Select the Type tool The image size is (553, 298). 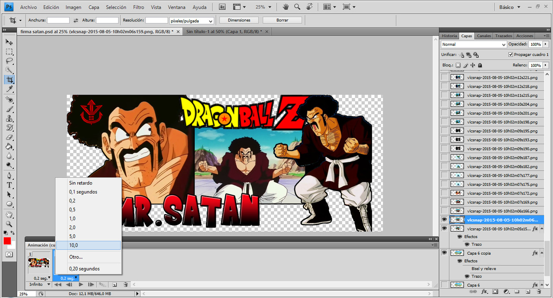(9, 185)
